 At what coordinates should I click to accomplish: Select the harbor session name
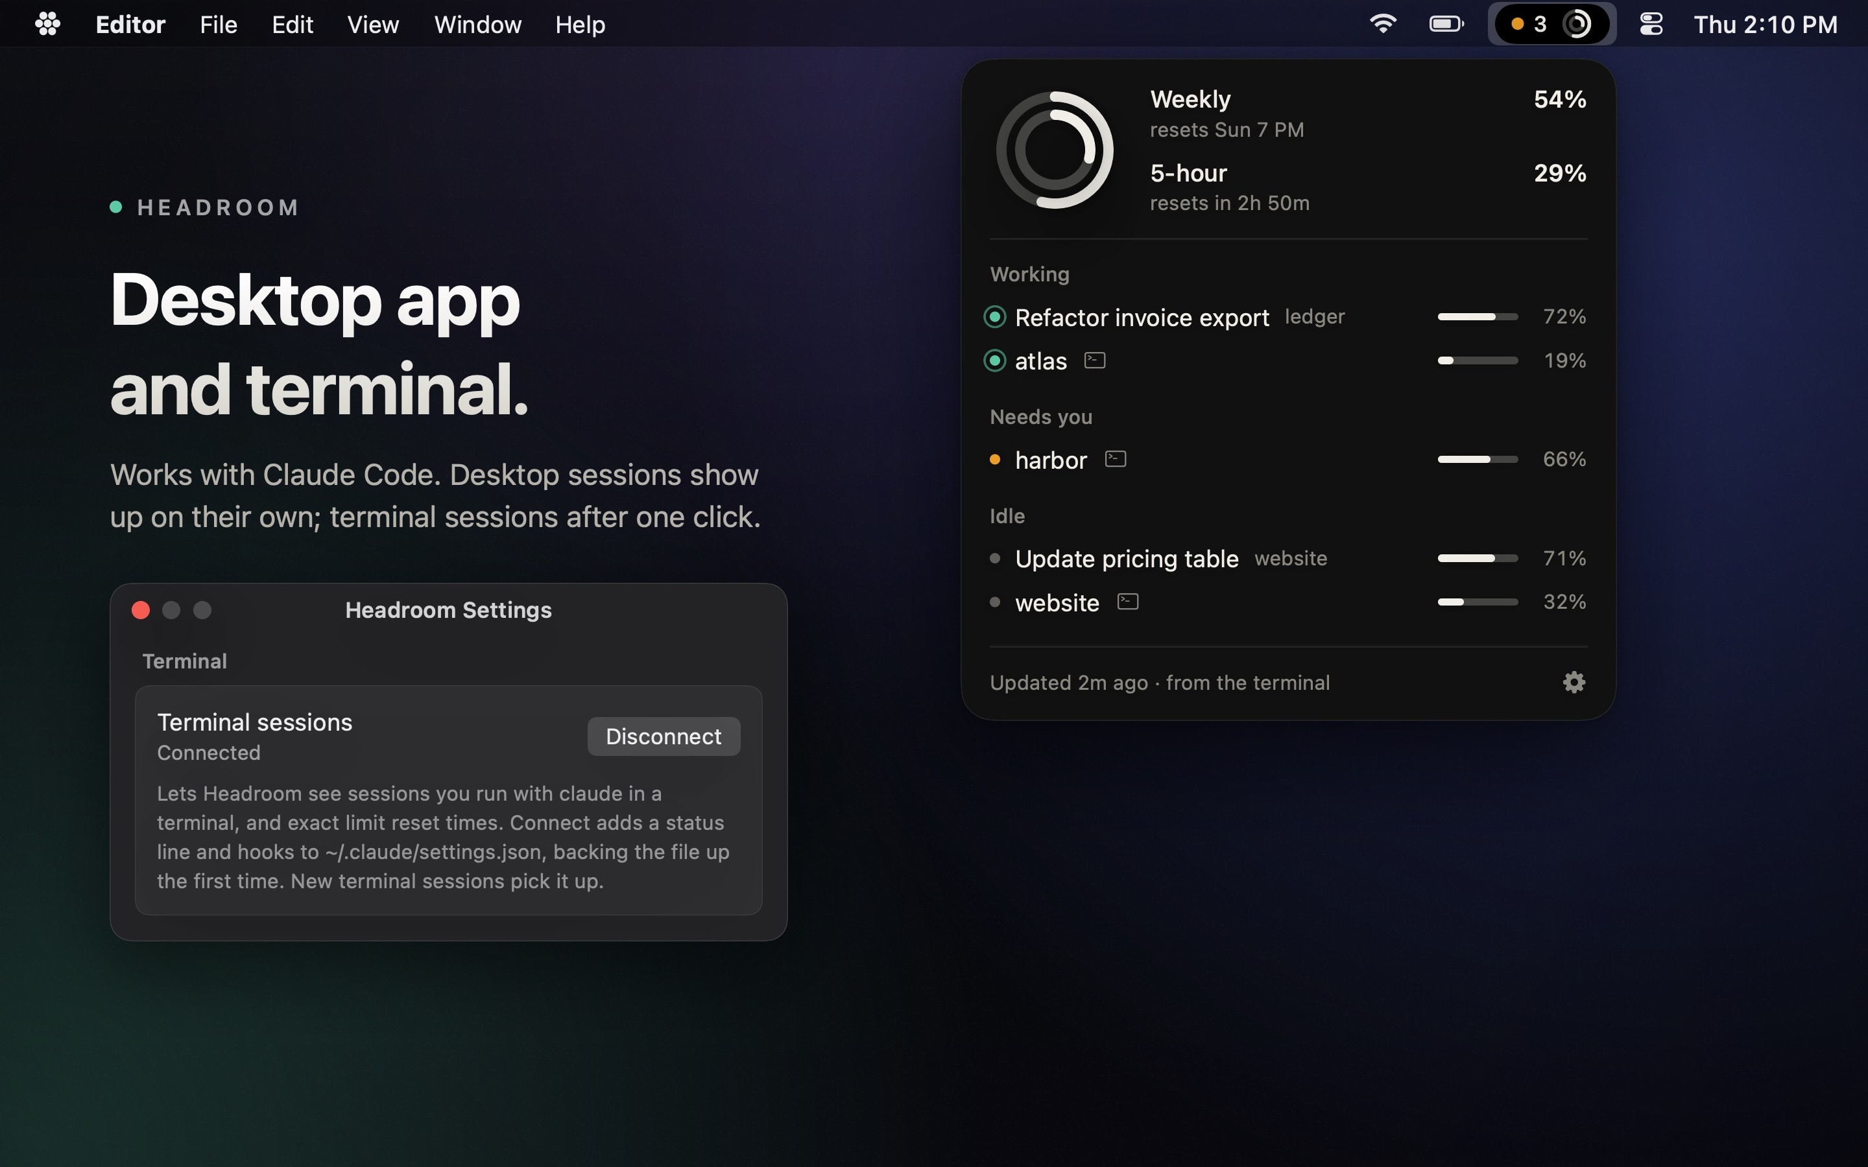1051,460
